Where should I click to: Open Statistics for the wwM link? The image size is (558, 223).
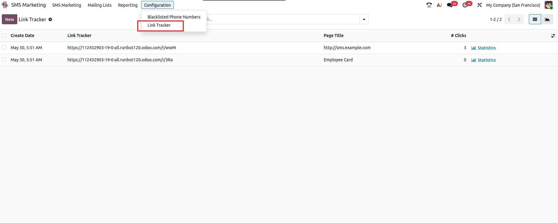(483, 48)
